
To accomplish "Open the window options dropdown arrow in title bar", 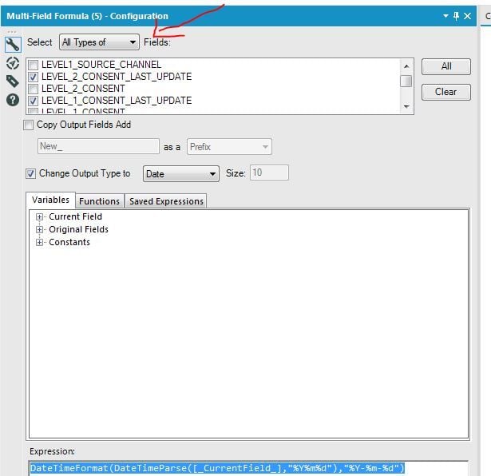I will pos(445,16).
